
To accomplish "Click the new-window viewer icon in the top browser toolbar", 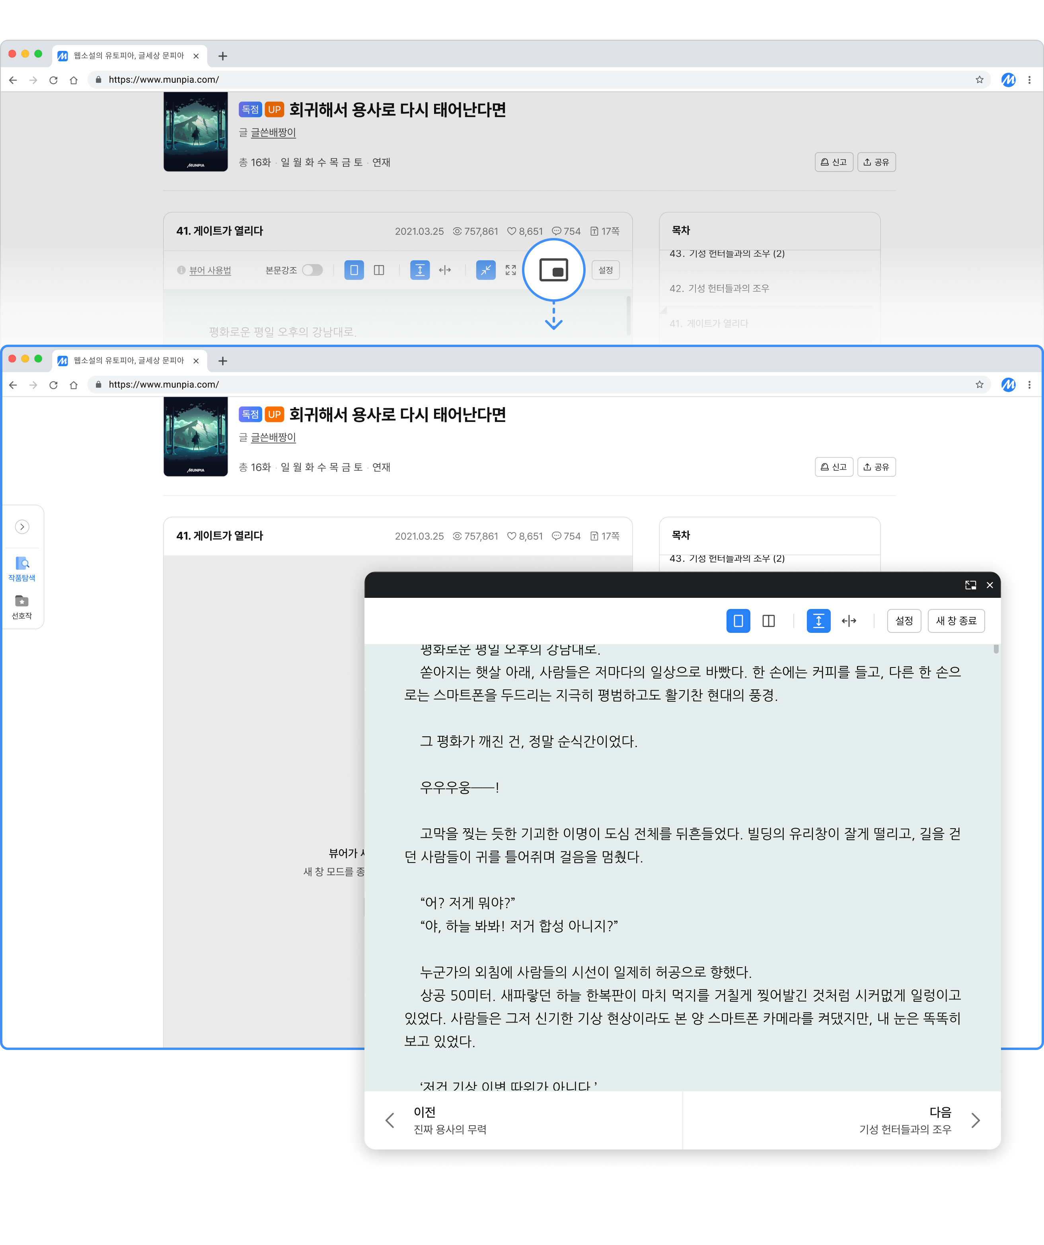I will click(x=553, y=270).
